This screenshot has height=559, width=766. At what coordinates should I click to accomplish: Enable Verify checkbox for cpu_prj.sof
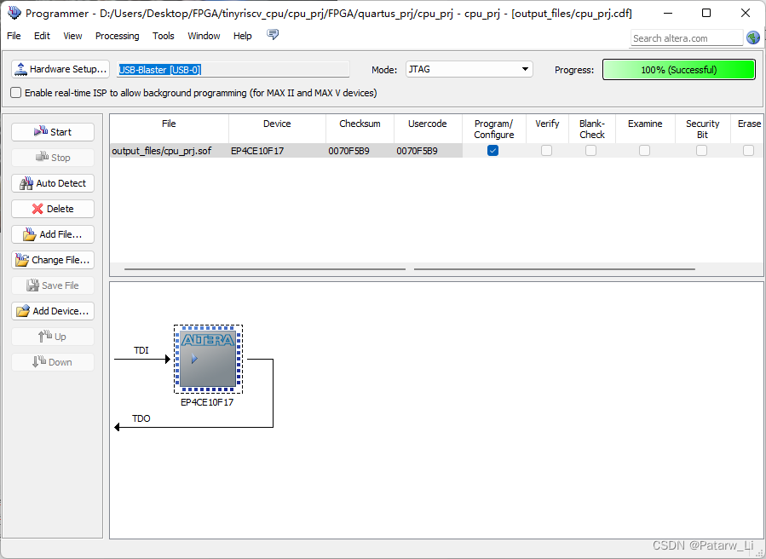tap(547, 151)
